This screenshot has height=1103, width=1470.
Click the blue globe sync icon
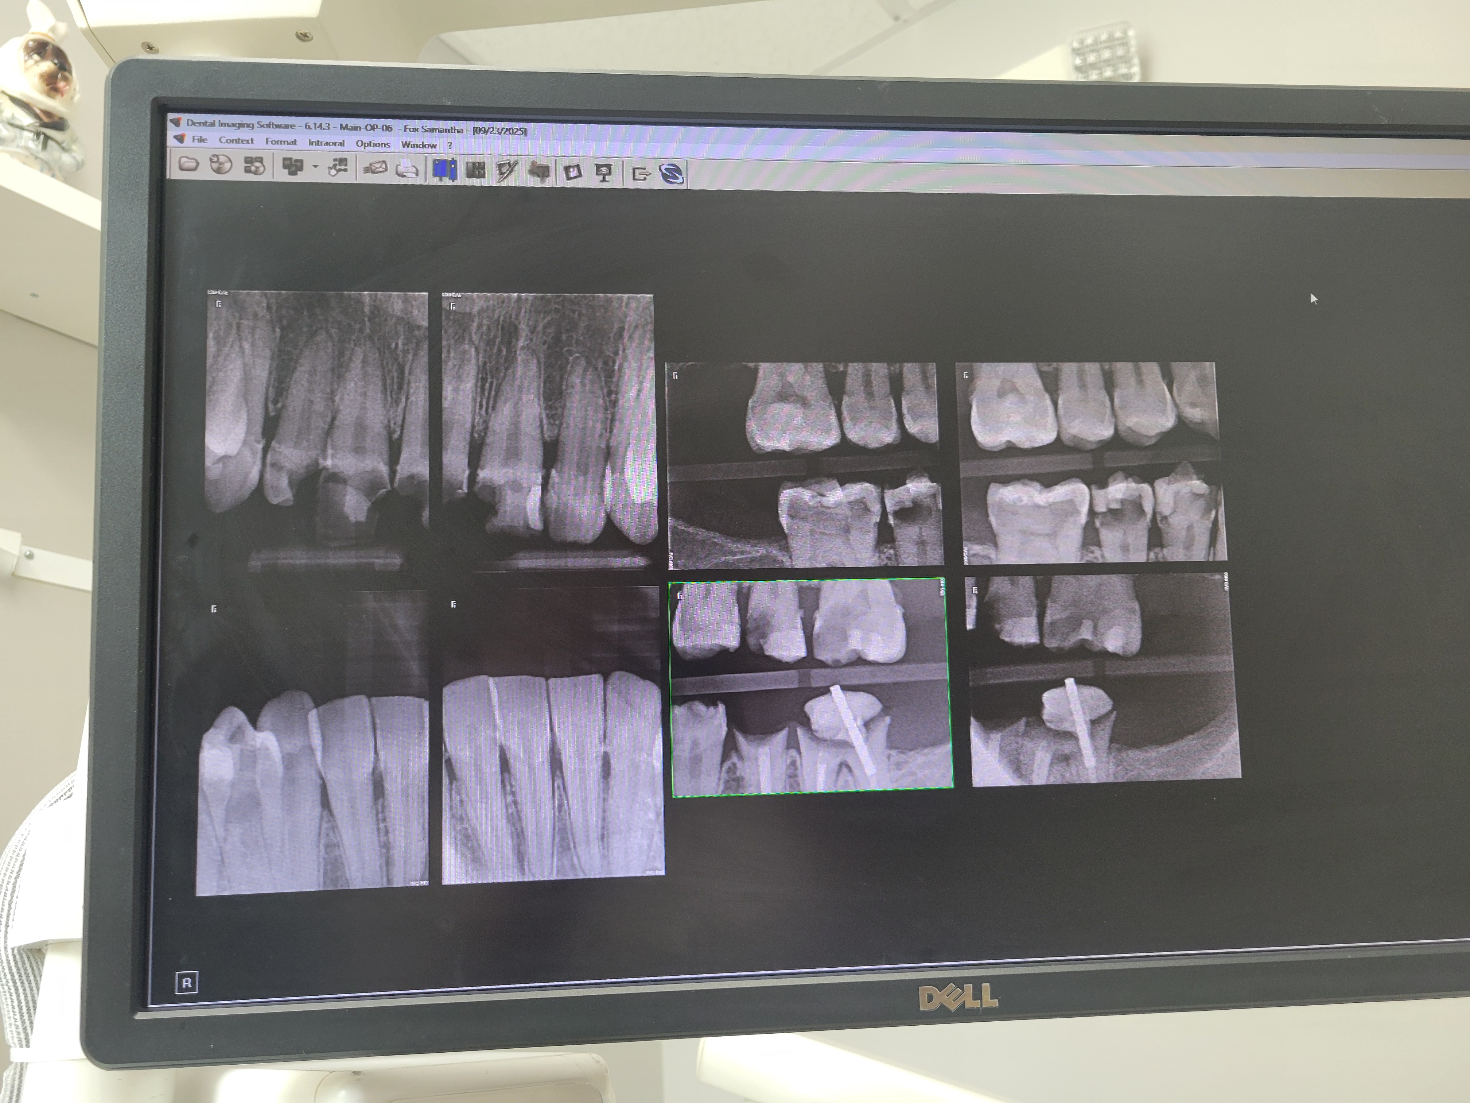click(x=671, y=174)
